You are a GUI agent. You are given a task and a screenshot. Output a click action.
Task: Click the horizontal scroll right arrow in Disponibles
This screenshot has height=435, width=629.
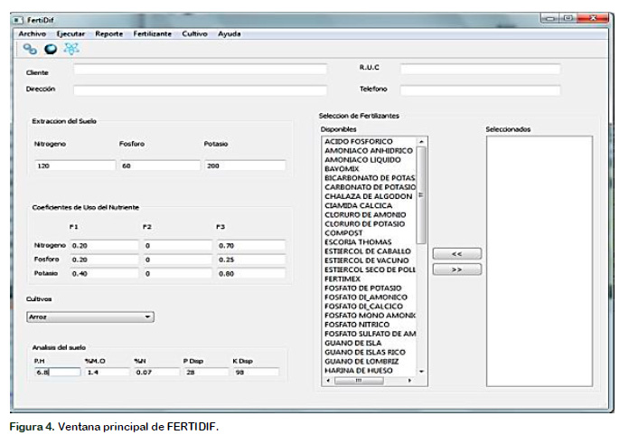[409, 380]
